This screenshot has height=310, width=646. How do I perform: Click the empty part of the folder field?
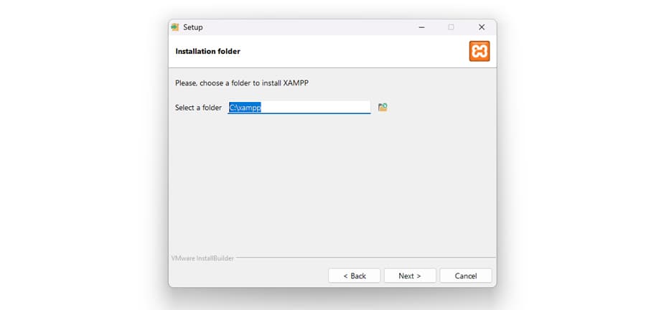(x=316, y=108)
